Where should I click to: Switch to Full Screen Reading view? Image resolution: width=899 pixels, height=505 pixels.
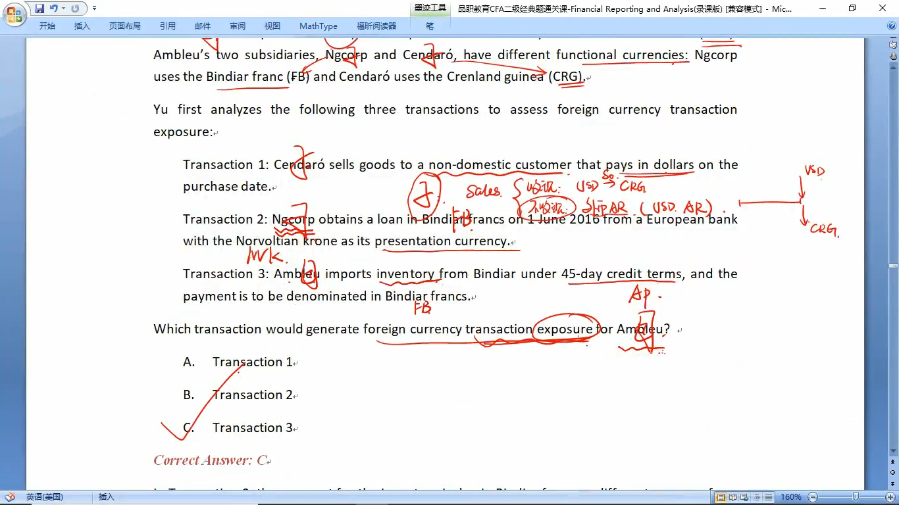[x=732, y=497]
